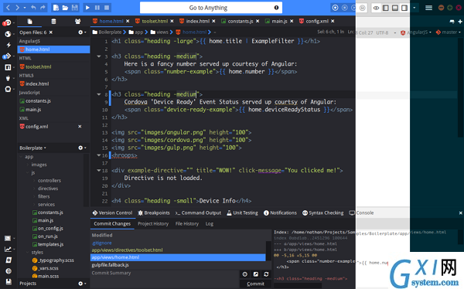Click the redo arrow in the toolbar
464x289 pixels.
point(43,8)
